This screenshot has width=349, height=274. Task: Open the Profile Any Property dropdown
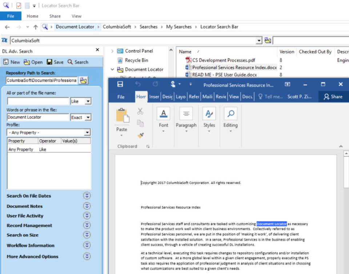tap(87, 133)
